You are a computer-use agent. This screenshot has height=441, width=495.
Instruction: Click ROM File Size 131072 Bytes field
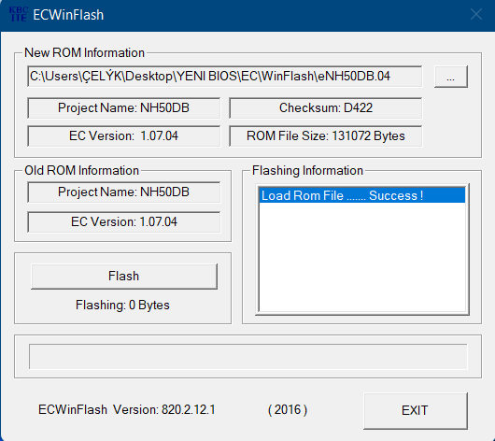325,136
